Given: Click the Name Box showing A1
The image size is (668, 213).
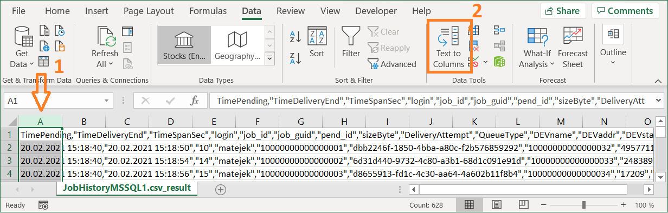Looking at the screenshot, I should click(x=54, y=101).
